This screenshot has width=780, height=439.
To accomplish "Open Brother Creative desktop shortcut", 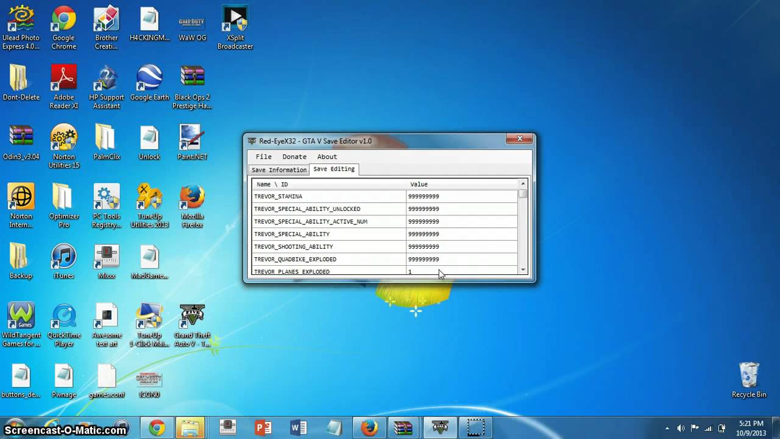I will (x=107, y=27).
